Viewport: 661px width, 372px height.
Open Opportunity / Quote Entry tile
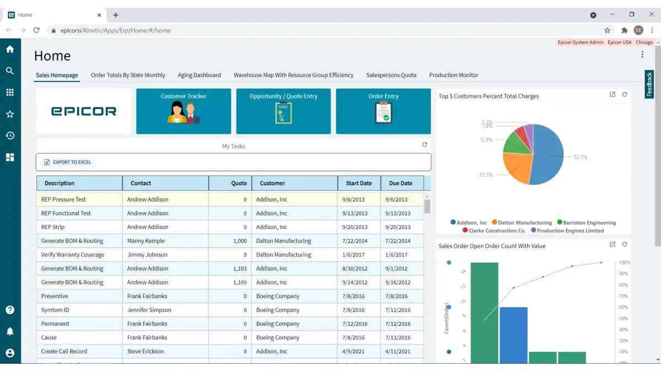pyautogui.click(x=284, y=111)
